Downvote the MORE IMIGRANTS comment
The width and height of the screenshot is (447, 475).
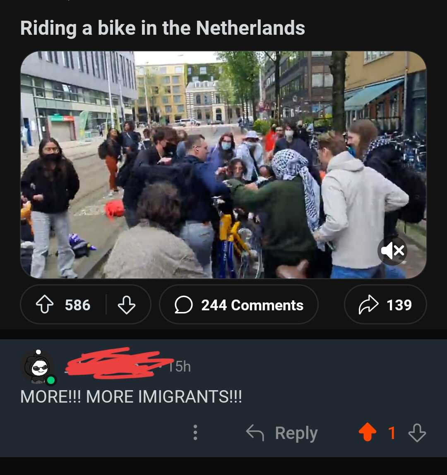tap(417, 433)
